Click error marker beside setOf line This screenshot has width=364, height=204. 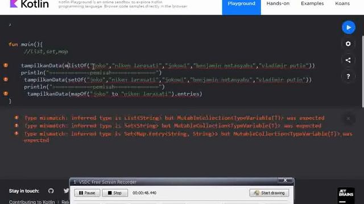[6, 79]
